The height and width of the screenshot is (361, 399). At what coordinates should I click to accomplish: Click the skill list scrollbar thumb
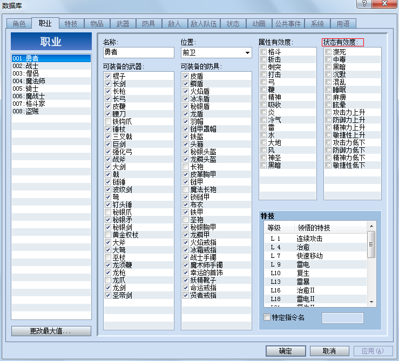371,244
